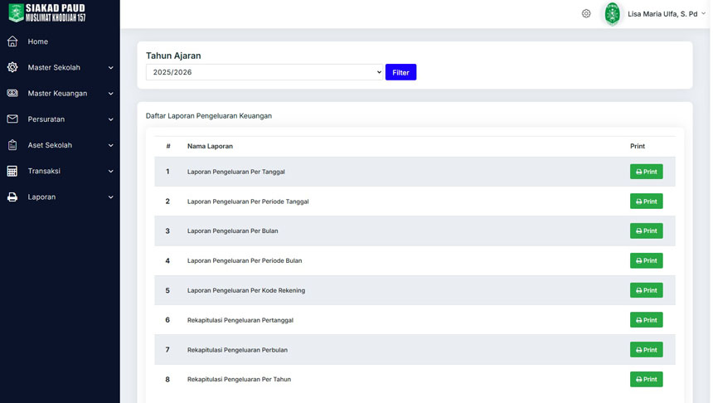Print Laporan Pengeluaran Per Tanggal
Image resolution: width=713 pixels, height=403 pixels.
click(x=646, y=172)
